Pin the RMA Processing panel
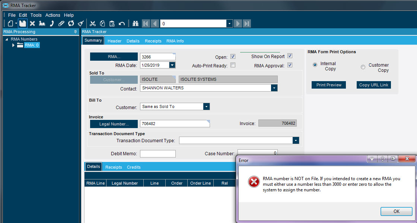Screen dimensions: 417x223 point(76,32)
